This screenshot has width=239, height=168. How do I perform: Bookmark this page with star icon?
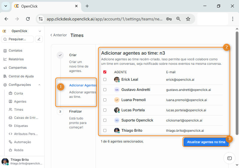(x=188, y=19)
